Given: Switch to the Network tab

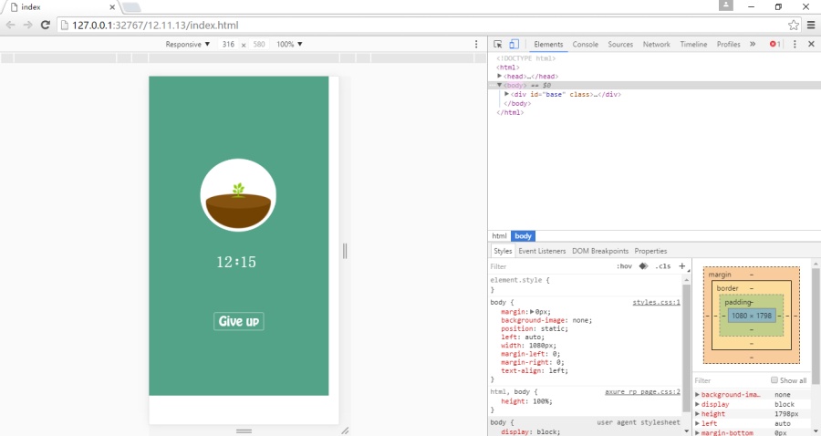Looking at the screenshot, I should coord(656,44).
